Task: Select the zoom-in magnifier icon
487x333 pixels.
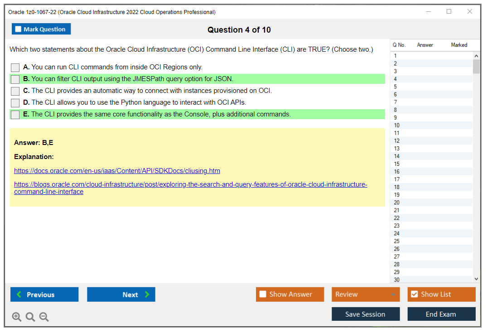Action: coord(17,317)
